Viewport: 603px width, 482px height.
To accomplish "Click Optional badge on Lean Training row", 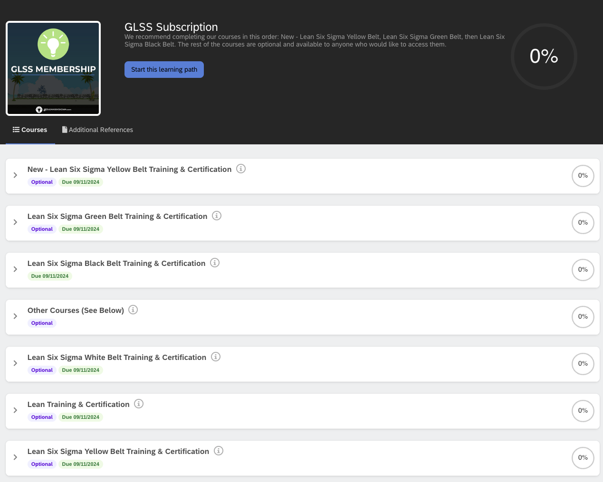I will (42, 417).
